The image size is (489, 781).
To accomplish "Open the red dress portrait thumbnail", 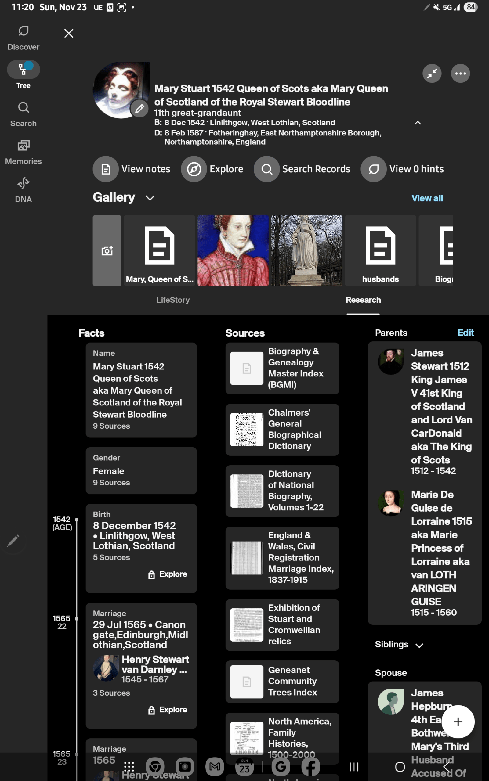I will pos(233,250).
